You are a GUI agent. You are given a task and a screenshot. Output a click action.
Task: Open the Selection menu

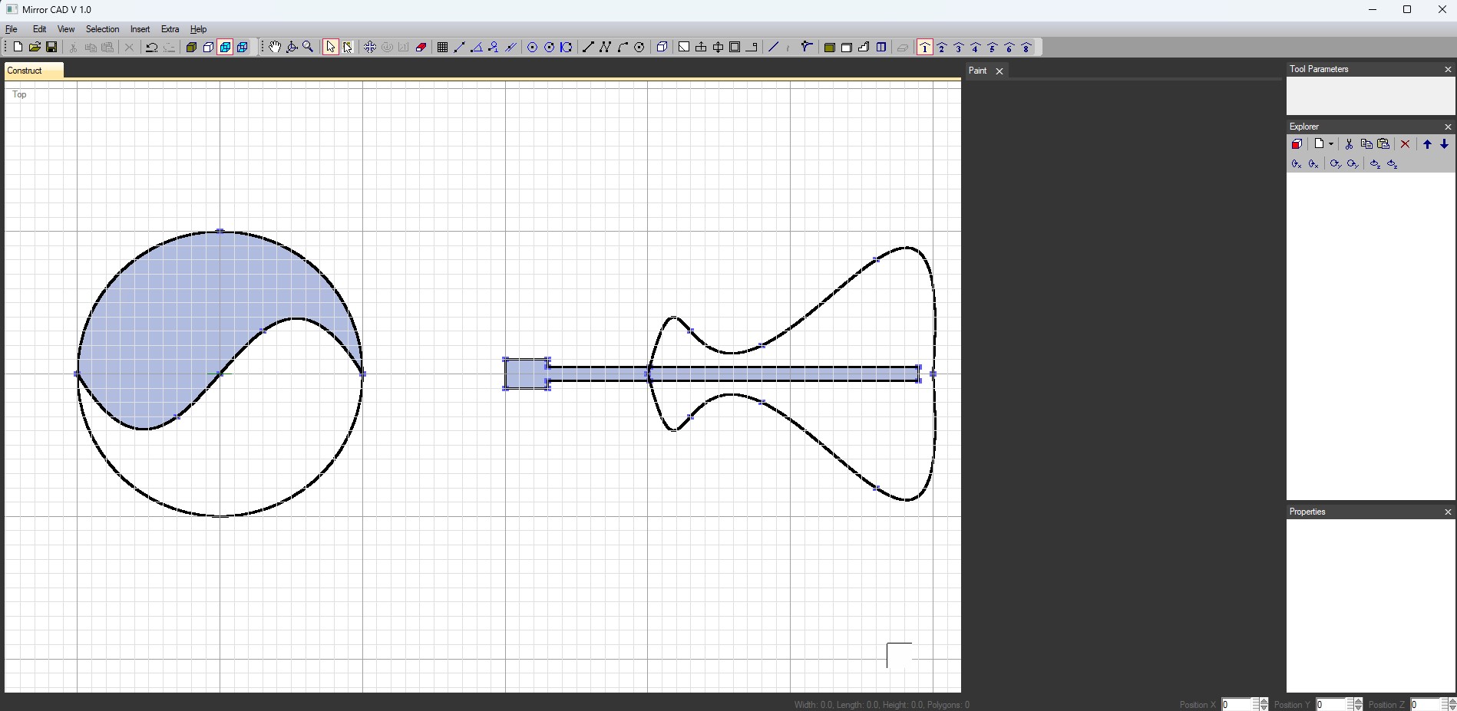point(102,29)
